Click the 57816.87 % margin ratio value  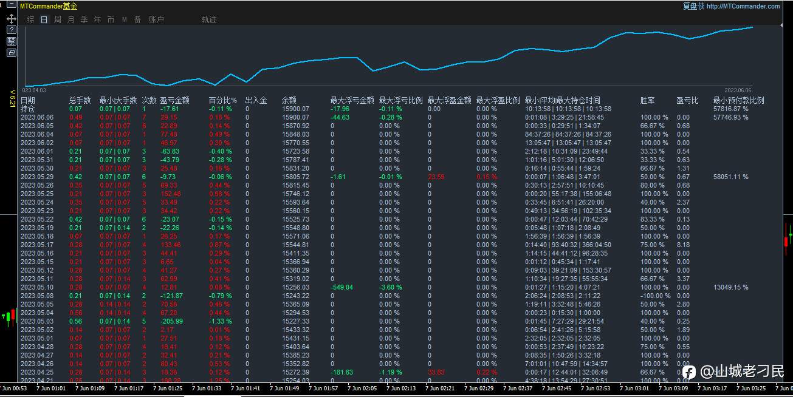click(x=730, y=109)
